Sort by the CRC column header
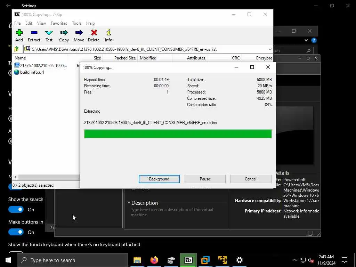This screenshot has height=267, width=356. (224, 58)
